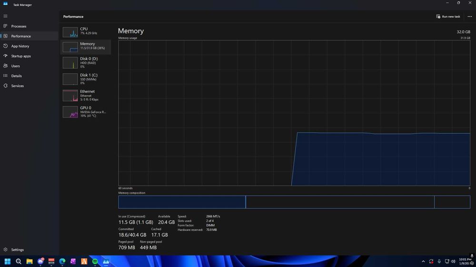This screenshot has width=476, height=267.
Task: Click the microphone icon in system tray
Action: point(439,261)
